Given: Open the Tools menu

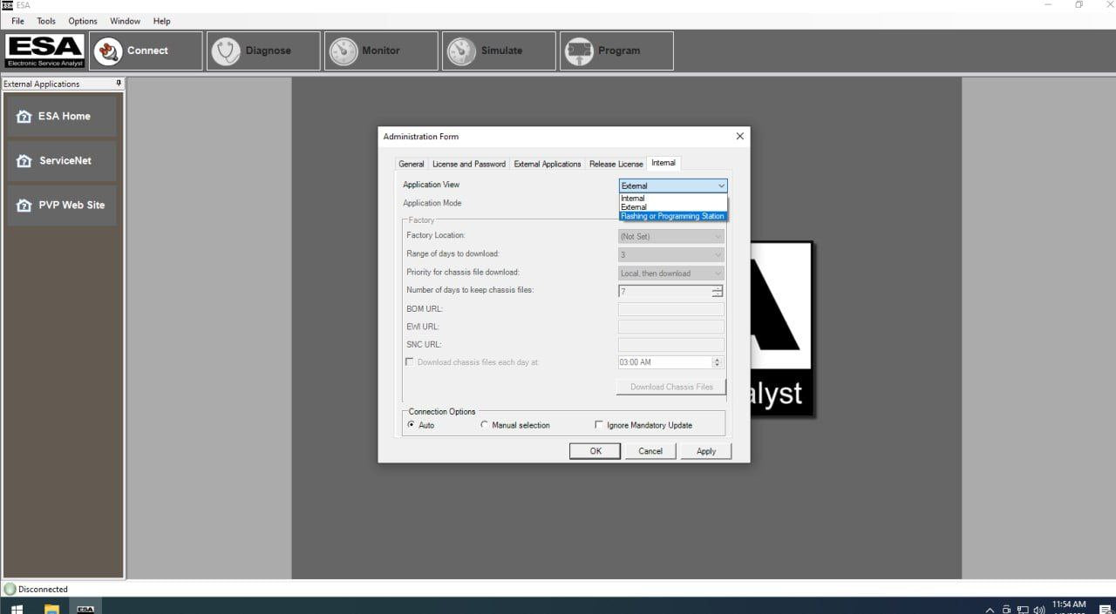Looking at the screenshot, I should pos(46,21).
